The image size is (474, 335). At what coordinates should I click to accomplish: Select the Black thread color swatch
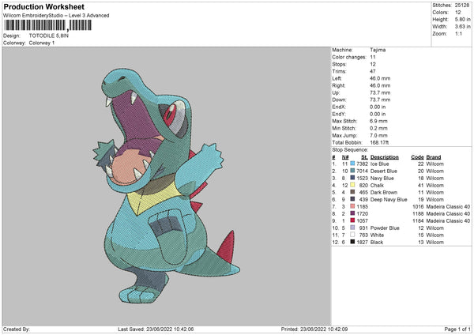(355, 242)
